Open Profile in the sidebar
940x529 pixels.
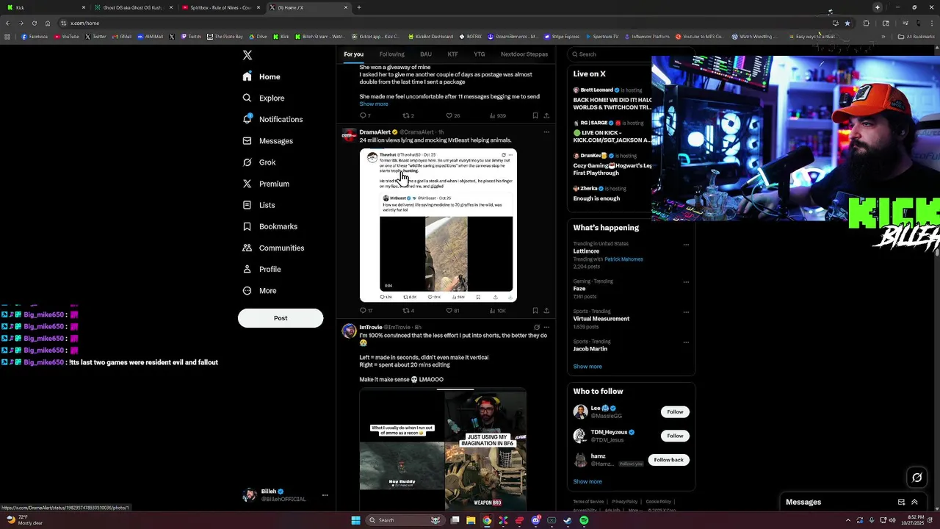point(262,269)
